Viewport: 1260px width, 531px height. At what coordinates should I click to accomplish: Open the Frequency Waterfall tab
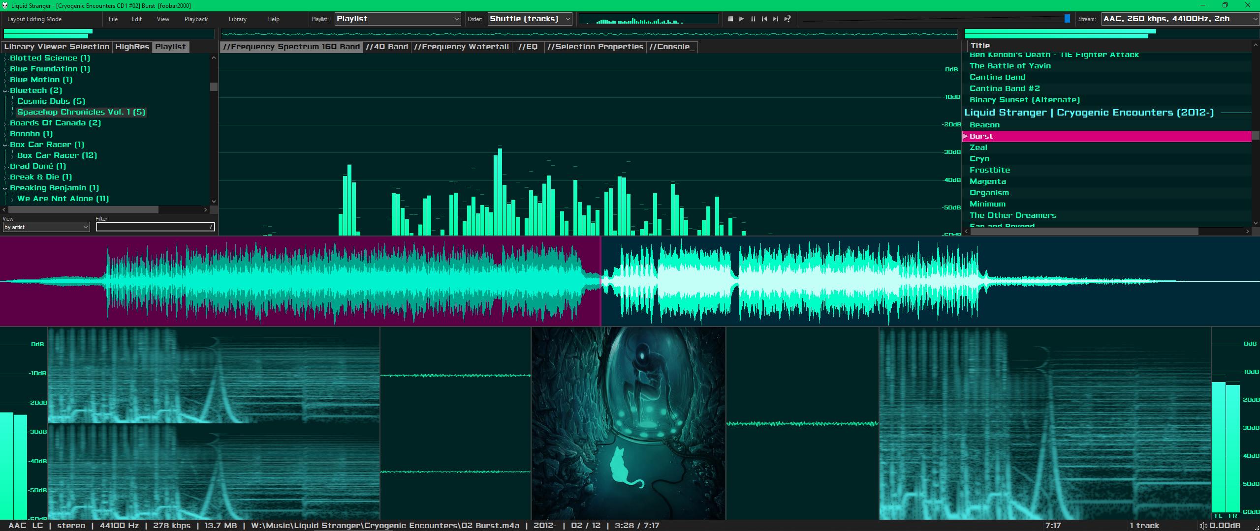(x=462, y=47)
